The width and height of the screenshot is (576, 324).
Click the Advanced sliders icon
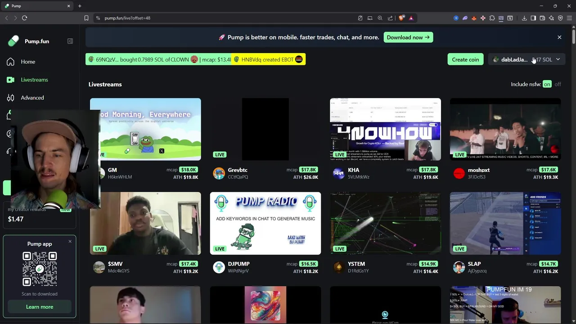pyautogui.click(x=10, y=98)
